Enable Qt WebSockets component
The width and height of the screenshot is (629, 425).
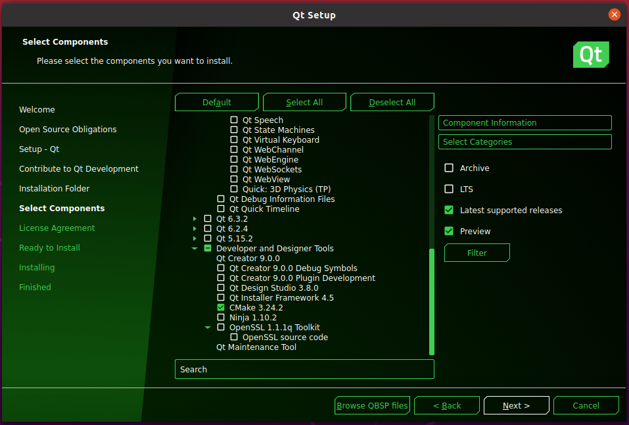tap(234, 169)
